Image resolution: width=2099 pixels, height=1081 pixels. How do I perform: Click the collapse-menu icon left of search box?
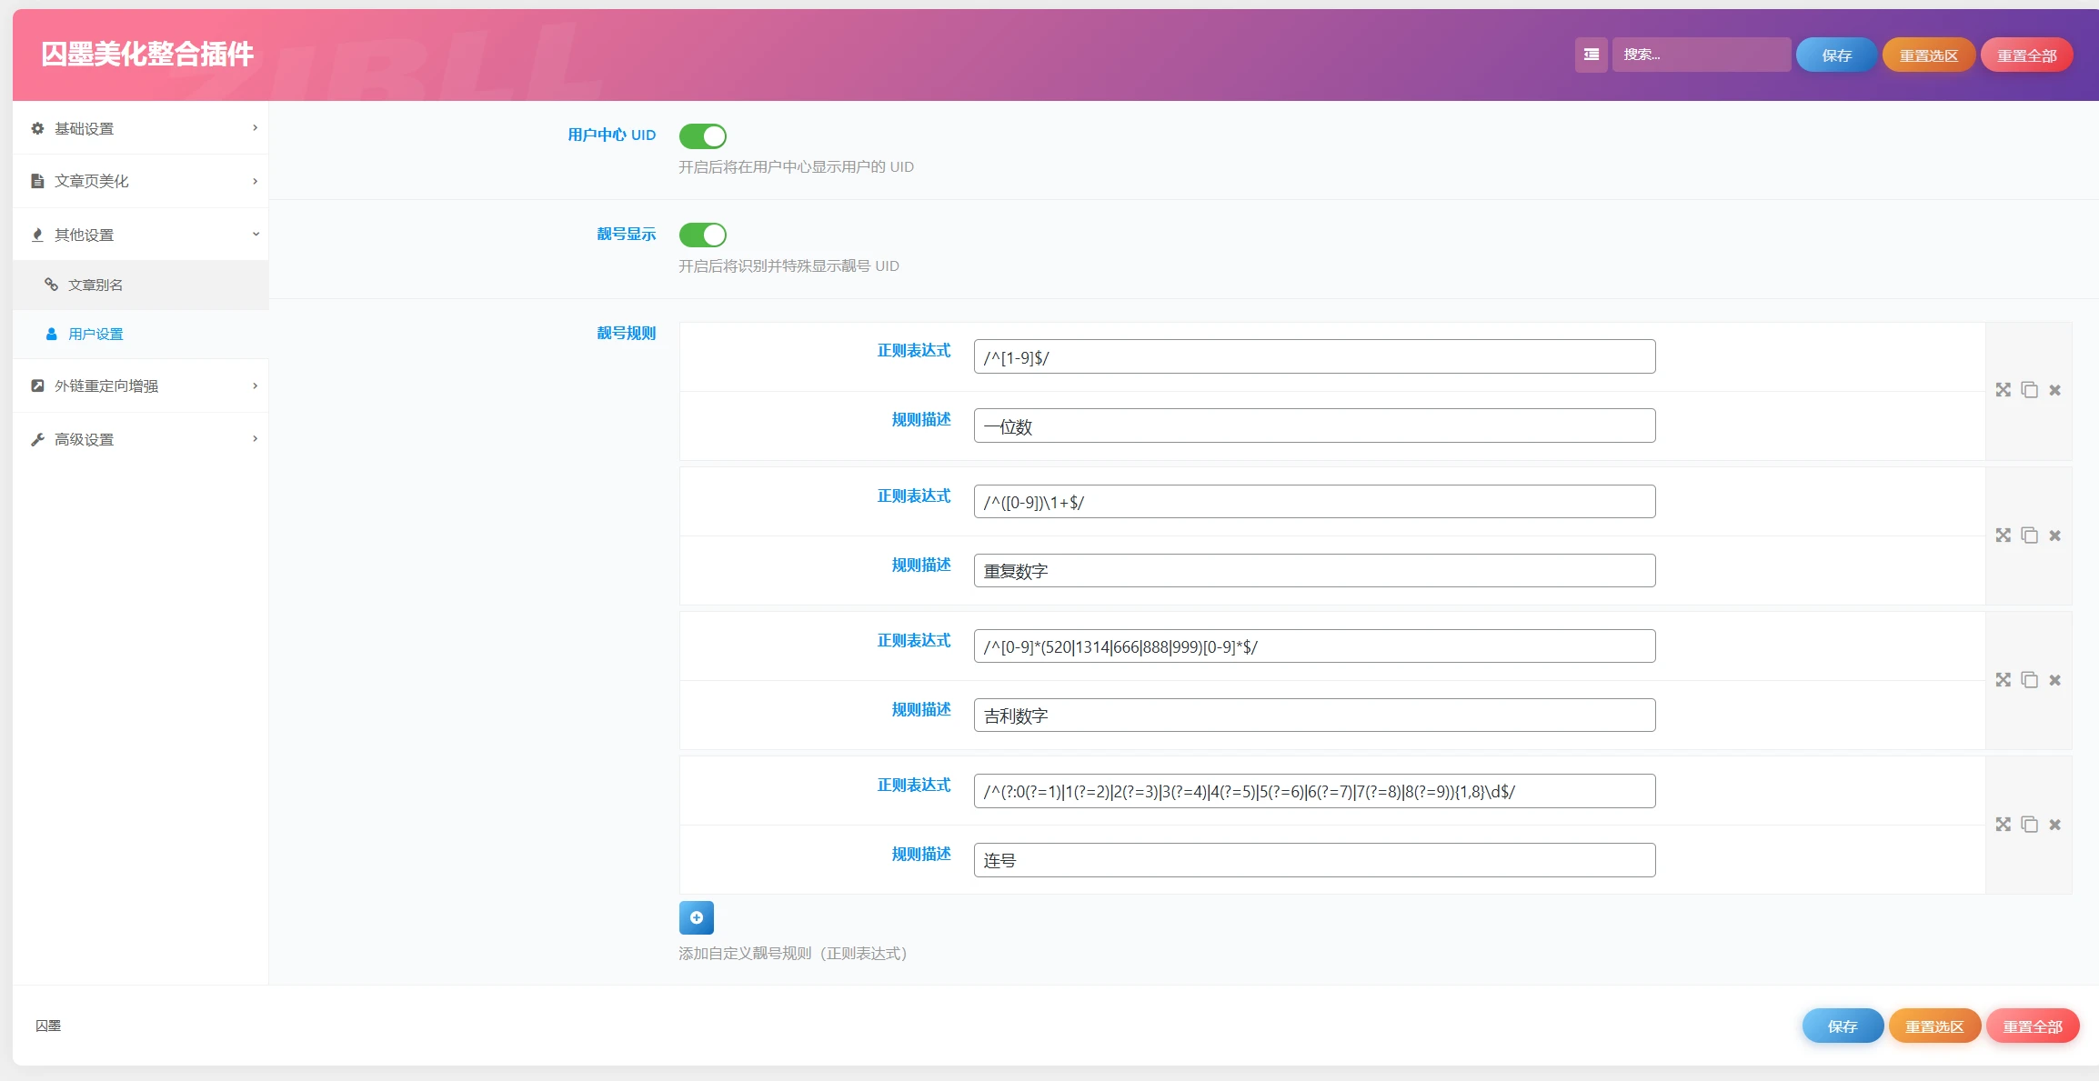pos(1591,55)
